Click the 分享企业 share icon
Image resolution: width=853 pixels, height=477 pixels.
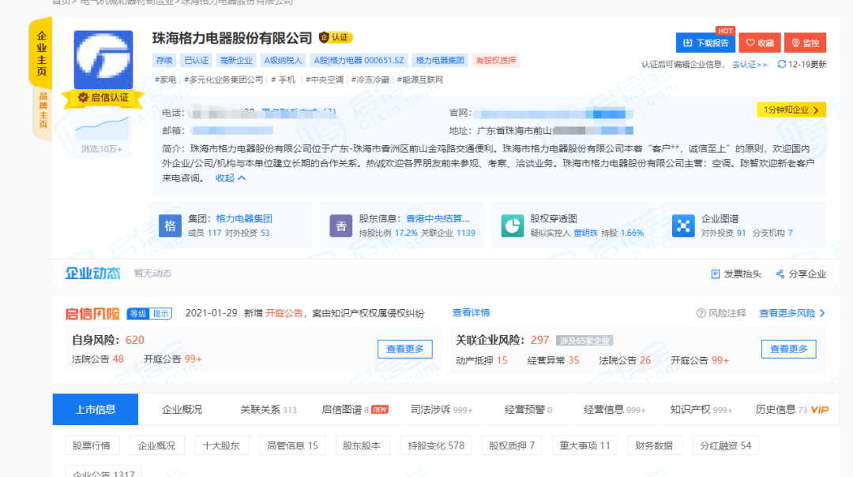[x=780, y=274]
